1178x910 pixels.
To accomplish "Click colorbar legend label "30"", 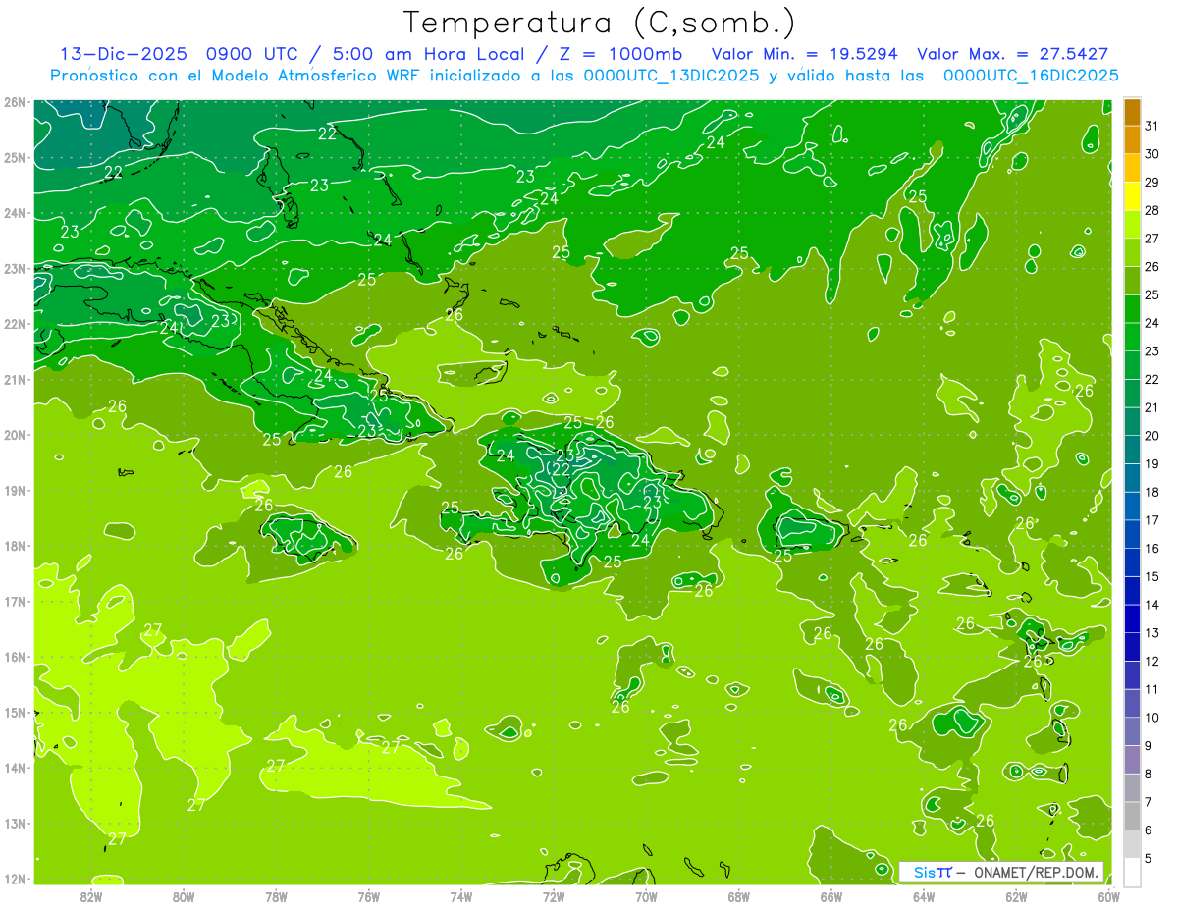I will [1152, 153].
